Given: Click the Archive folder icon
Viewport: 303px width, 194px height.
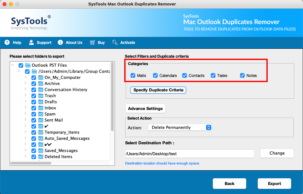Looking at the screenshot, I should click(x=41, y=84).
